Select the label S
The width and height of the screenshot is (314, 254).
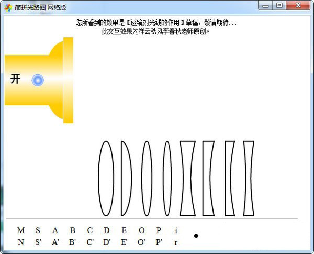(38, 230)
